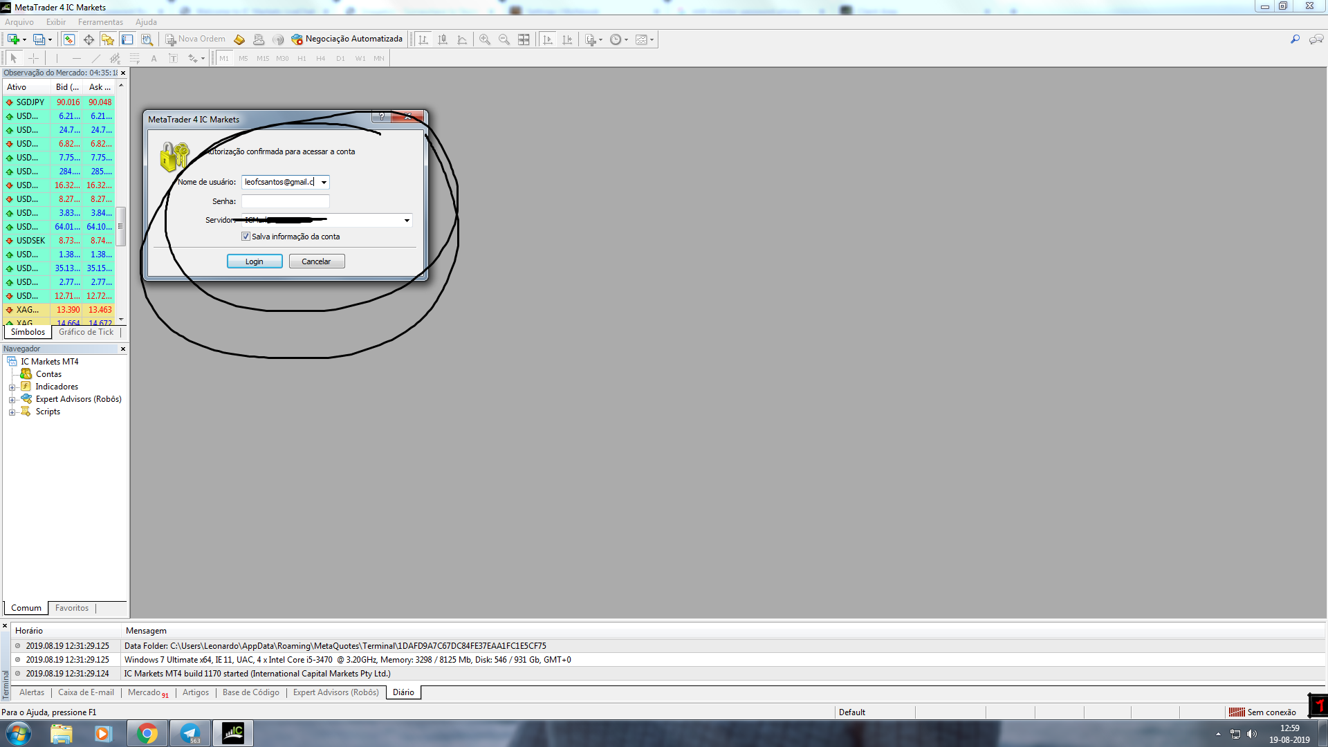Viewport: 1328px width, 747px height.
Task: Switch to Favoritos tab in Navigator
Action: pos(72,608)
